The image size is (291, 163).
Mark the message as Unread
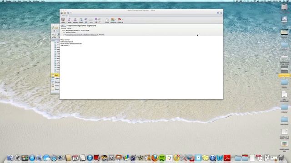(107, 20)
